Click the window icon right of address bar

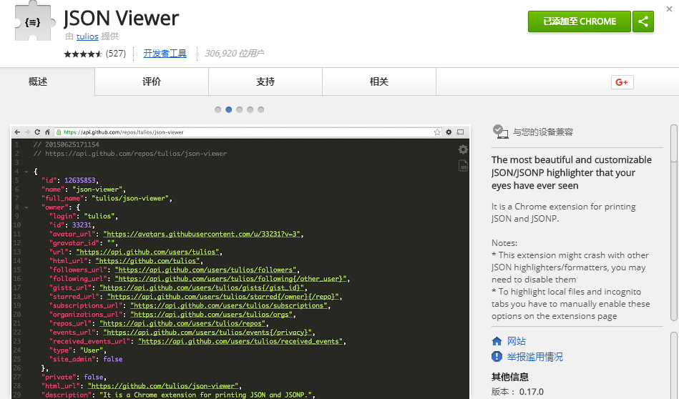tap(460, 132)
